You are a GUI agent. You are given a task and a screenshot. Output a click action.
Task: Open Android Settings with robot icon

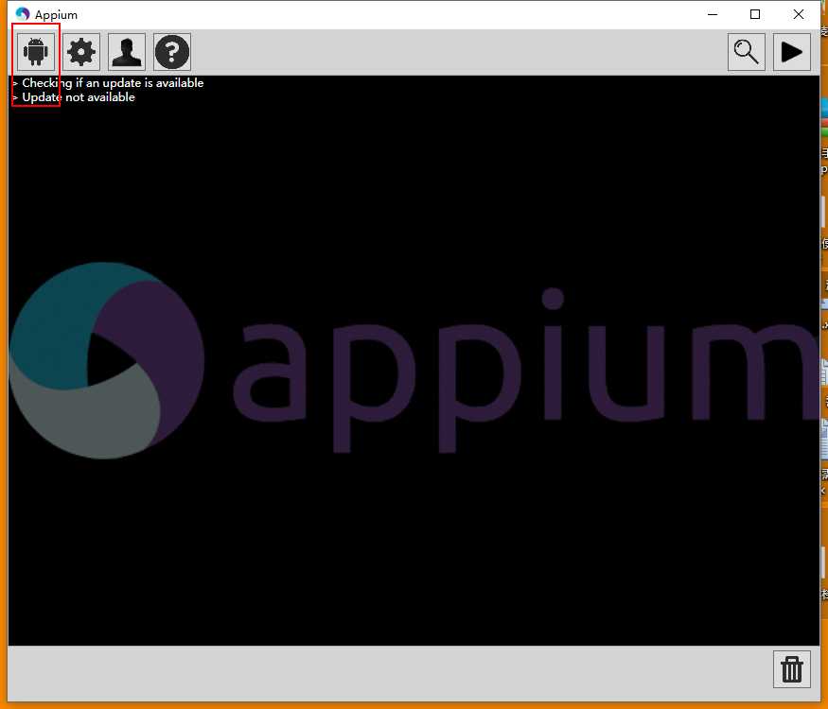pyautogui.click(x=36, y=52)
